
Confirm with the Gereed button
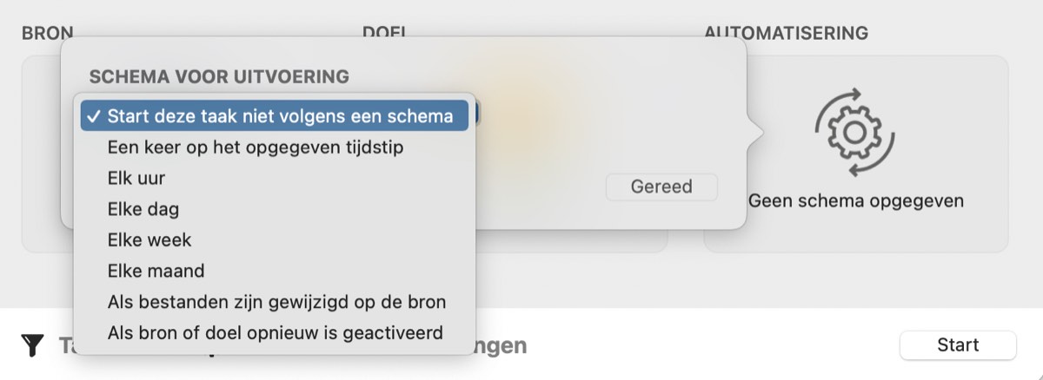[x=661, y=187]
